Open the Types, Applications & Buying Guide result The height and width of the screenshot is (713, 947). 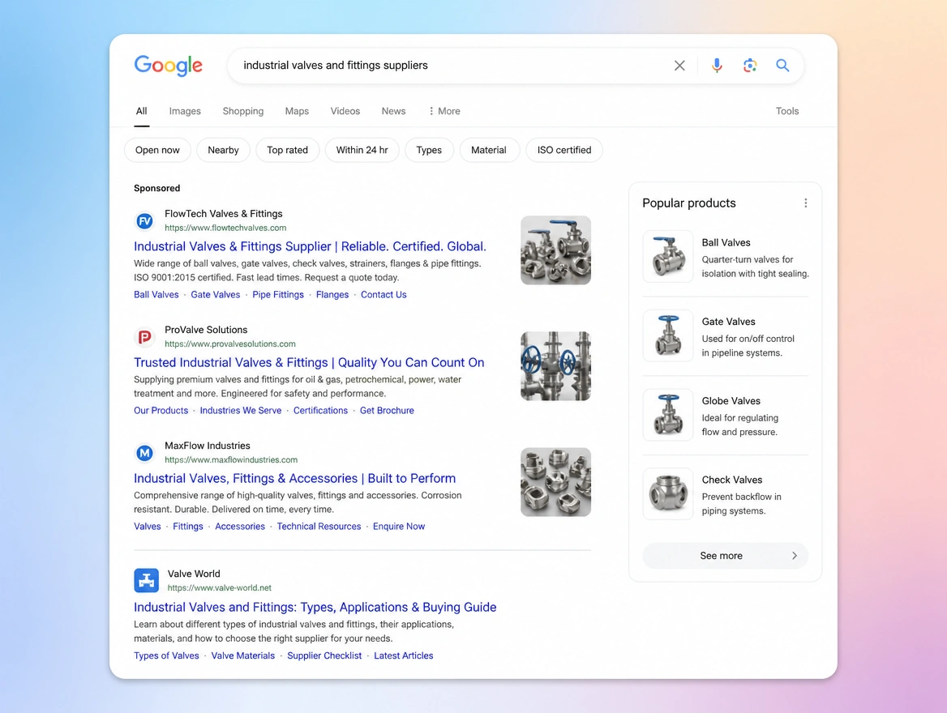click(x=315, y=607)
